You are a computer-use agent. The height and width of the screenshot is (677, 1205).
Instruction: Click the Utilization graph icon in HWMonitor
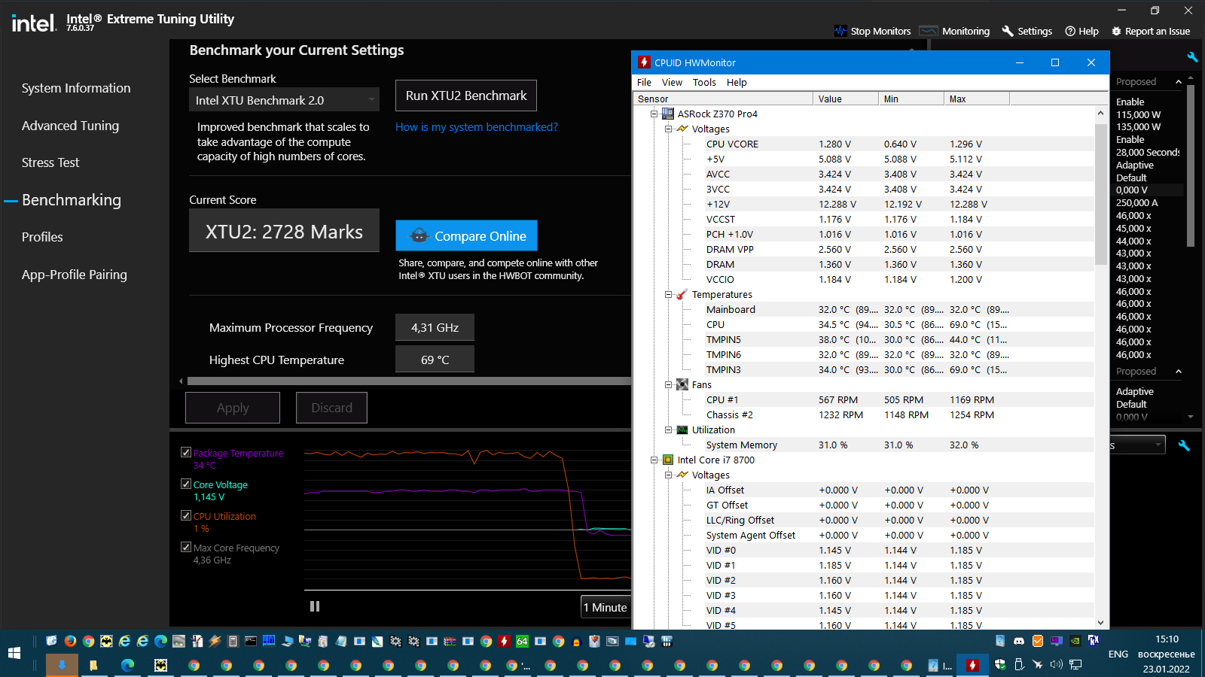coord(682,430)
